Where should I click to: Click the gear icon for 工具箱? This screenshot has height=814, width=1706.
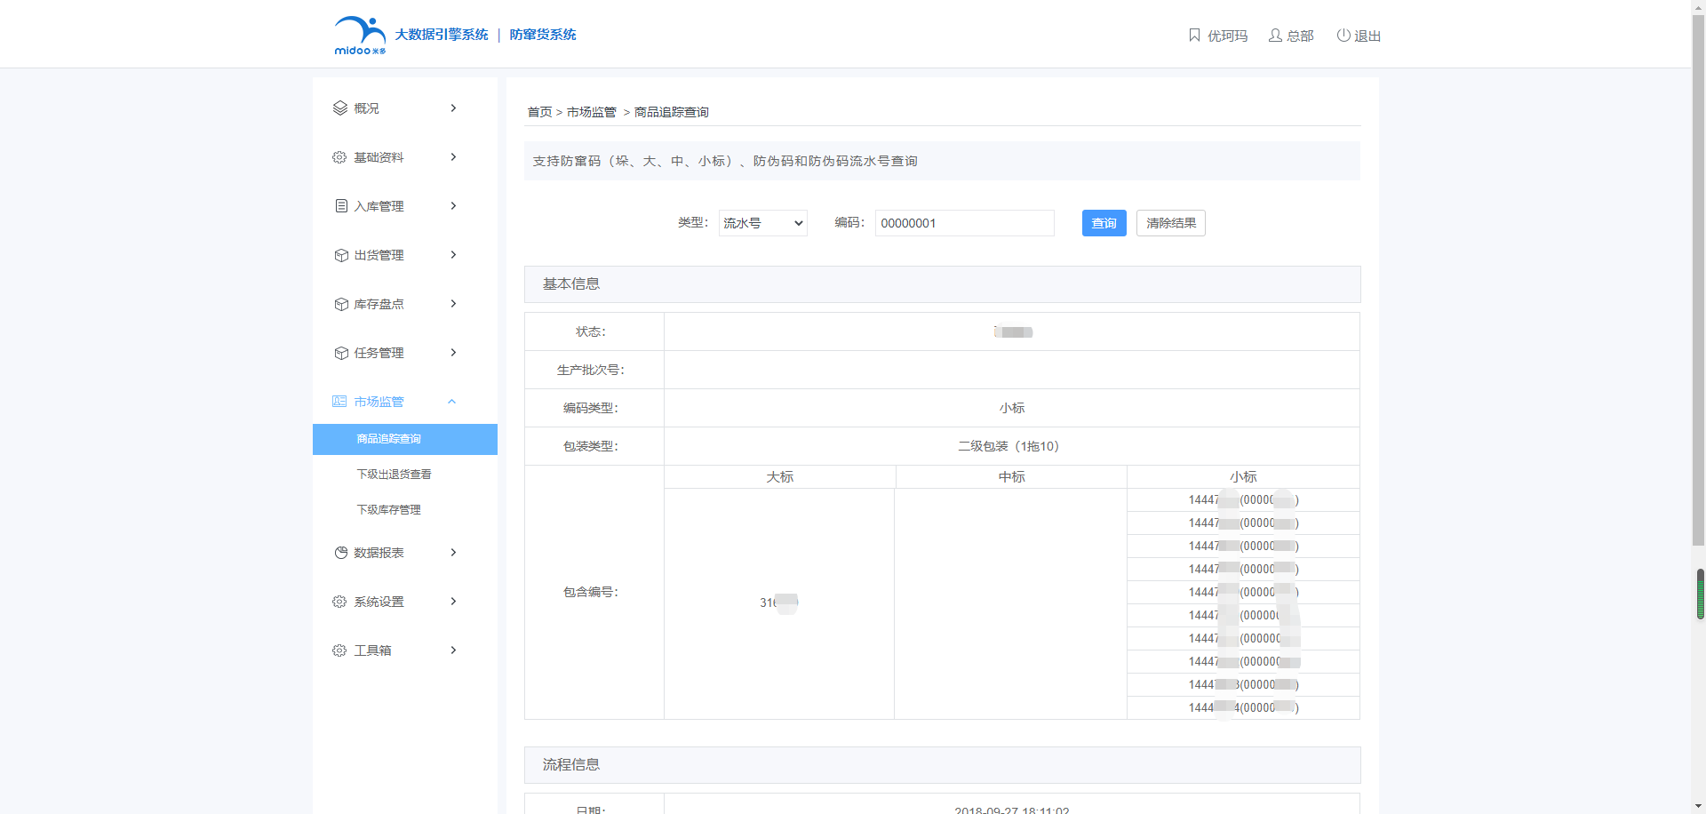[339, 650]
